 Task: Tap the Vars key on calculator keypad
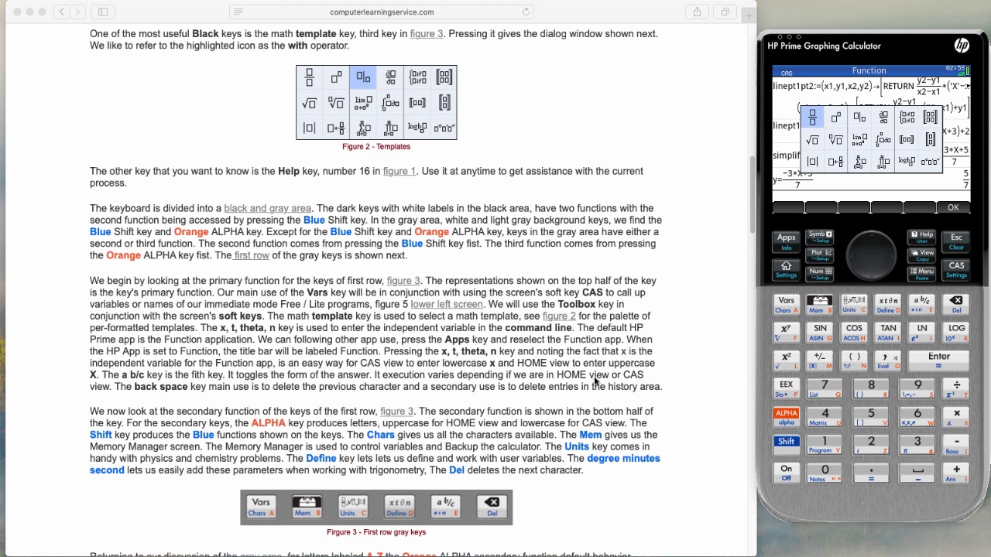[x=787, y=305]
